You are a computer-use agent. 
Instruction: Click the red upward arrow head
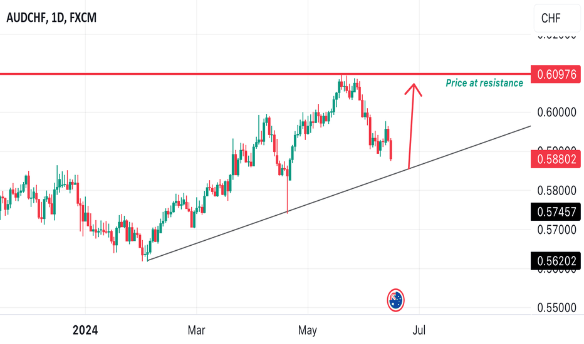click(x=414, y=89)
